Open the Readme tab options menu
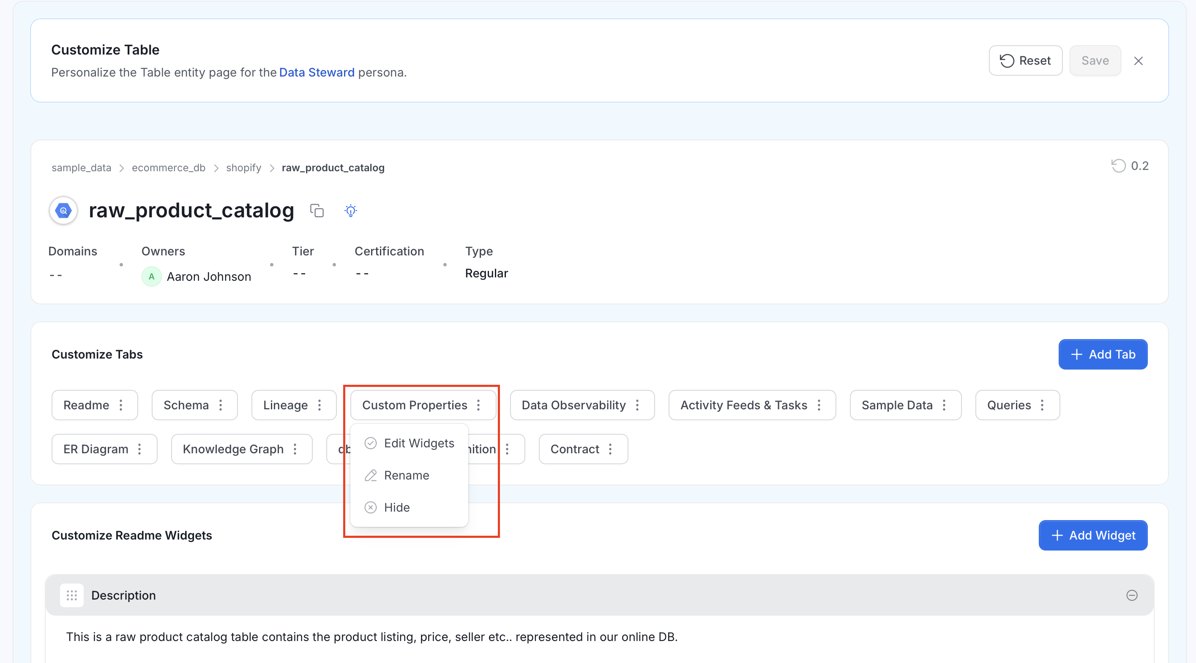Viewport: 1196px width, 663px height. [121, 405]
